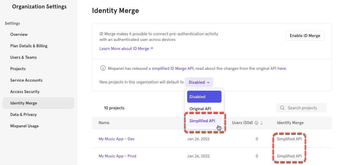The image size is (339, 165).
Task: Open the Service Accounts section
Action: [26, 80]
